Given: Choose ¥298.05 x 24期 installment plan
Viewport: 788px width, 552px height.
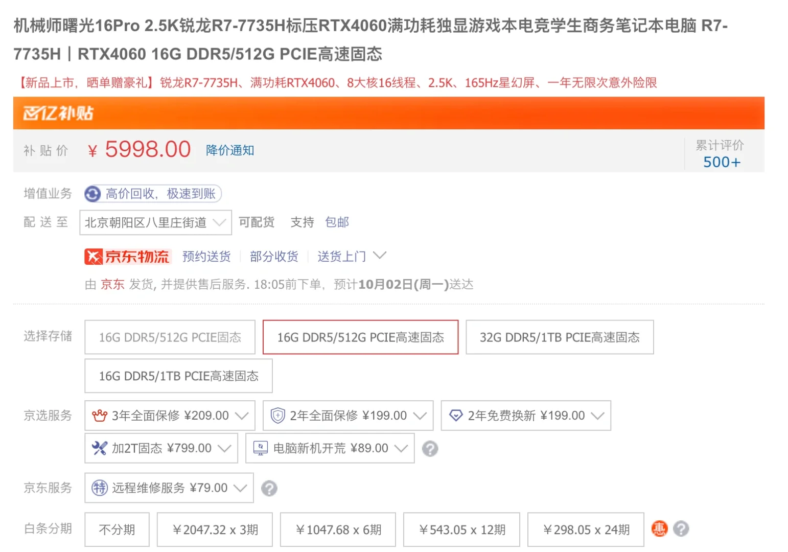Looking at the screenshot, I should click(x=586, y=530).
